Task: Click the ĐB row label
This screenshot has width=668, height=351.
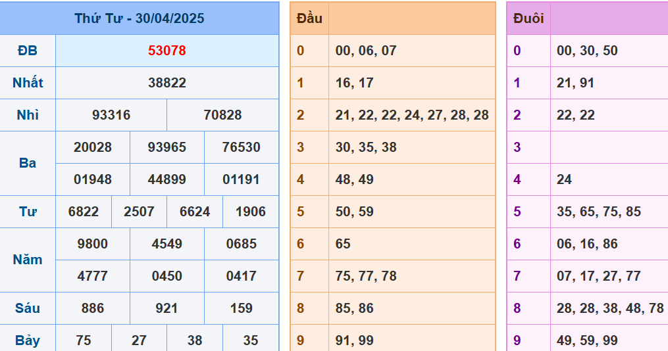Action: tap(28, 51)
